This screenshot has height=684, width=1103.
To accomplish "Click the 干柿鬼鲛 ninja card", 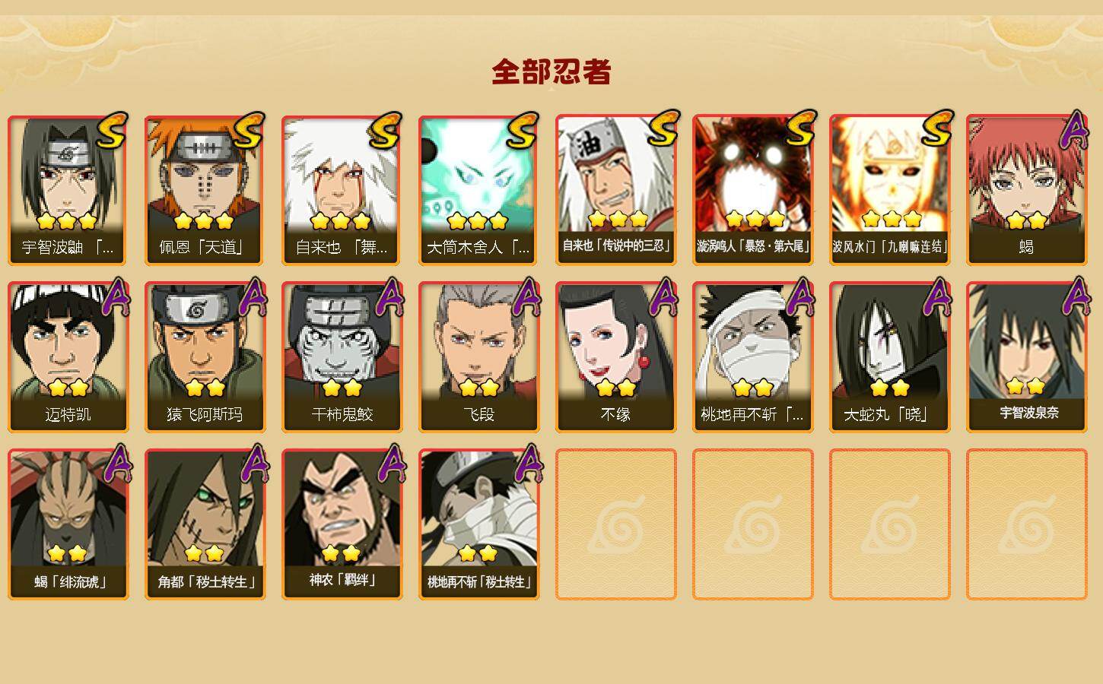I will [342, 357].
